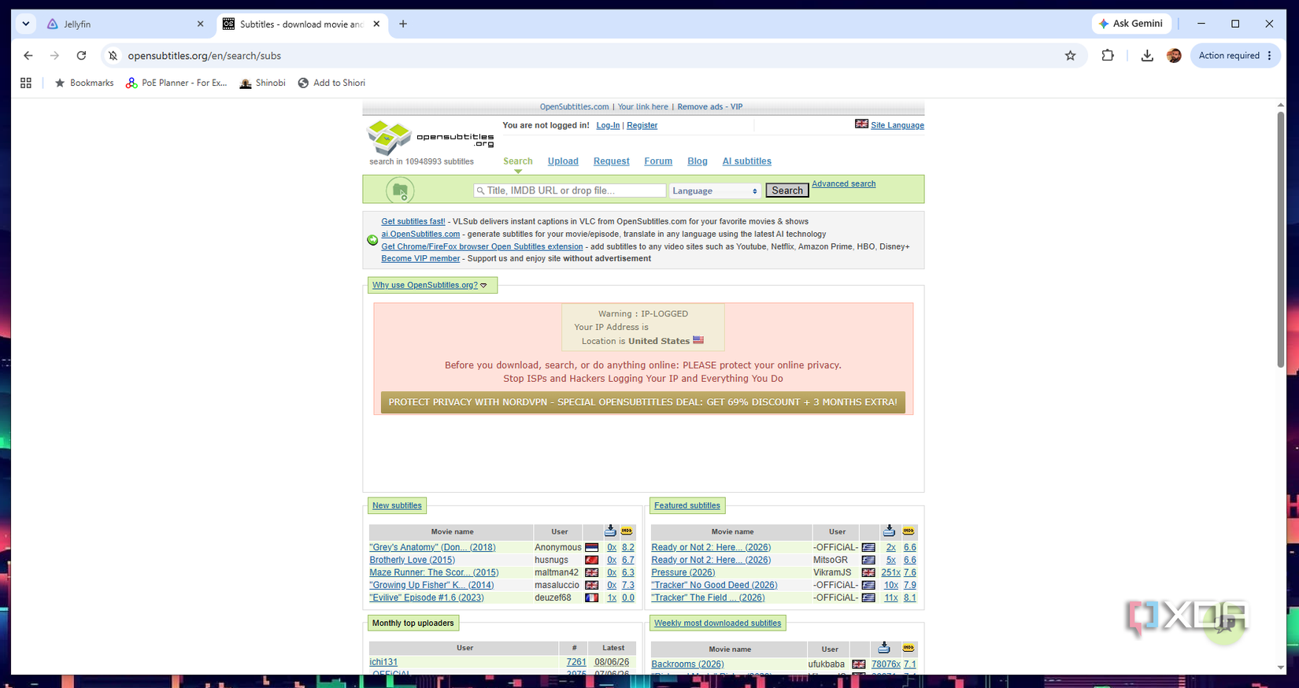Image resolution: width=1299 pixels, height=688 pixels.
Task: Open Weekly most downloaded subtitles link
Action: pyautogui.click(x=717, y=623)
